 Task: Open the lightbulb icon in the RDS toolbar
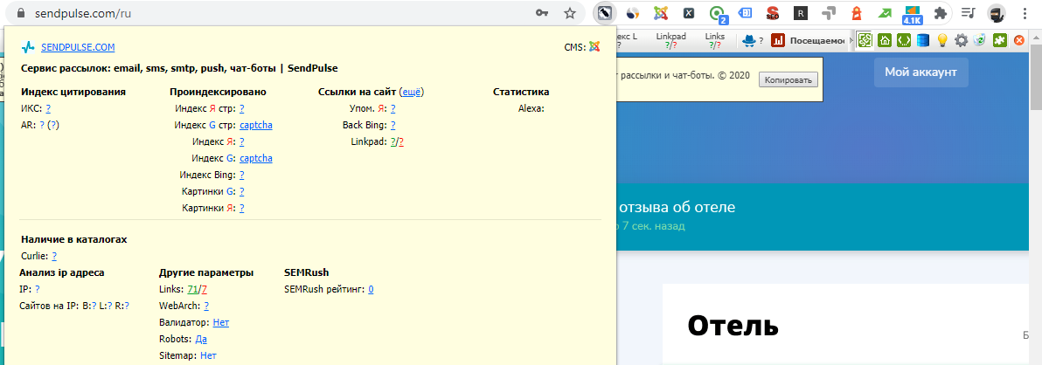pyautogui.click(x=942, y=40)
